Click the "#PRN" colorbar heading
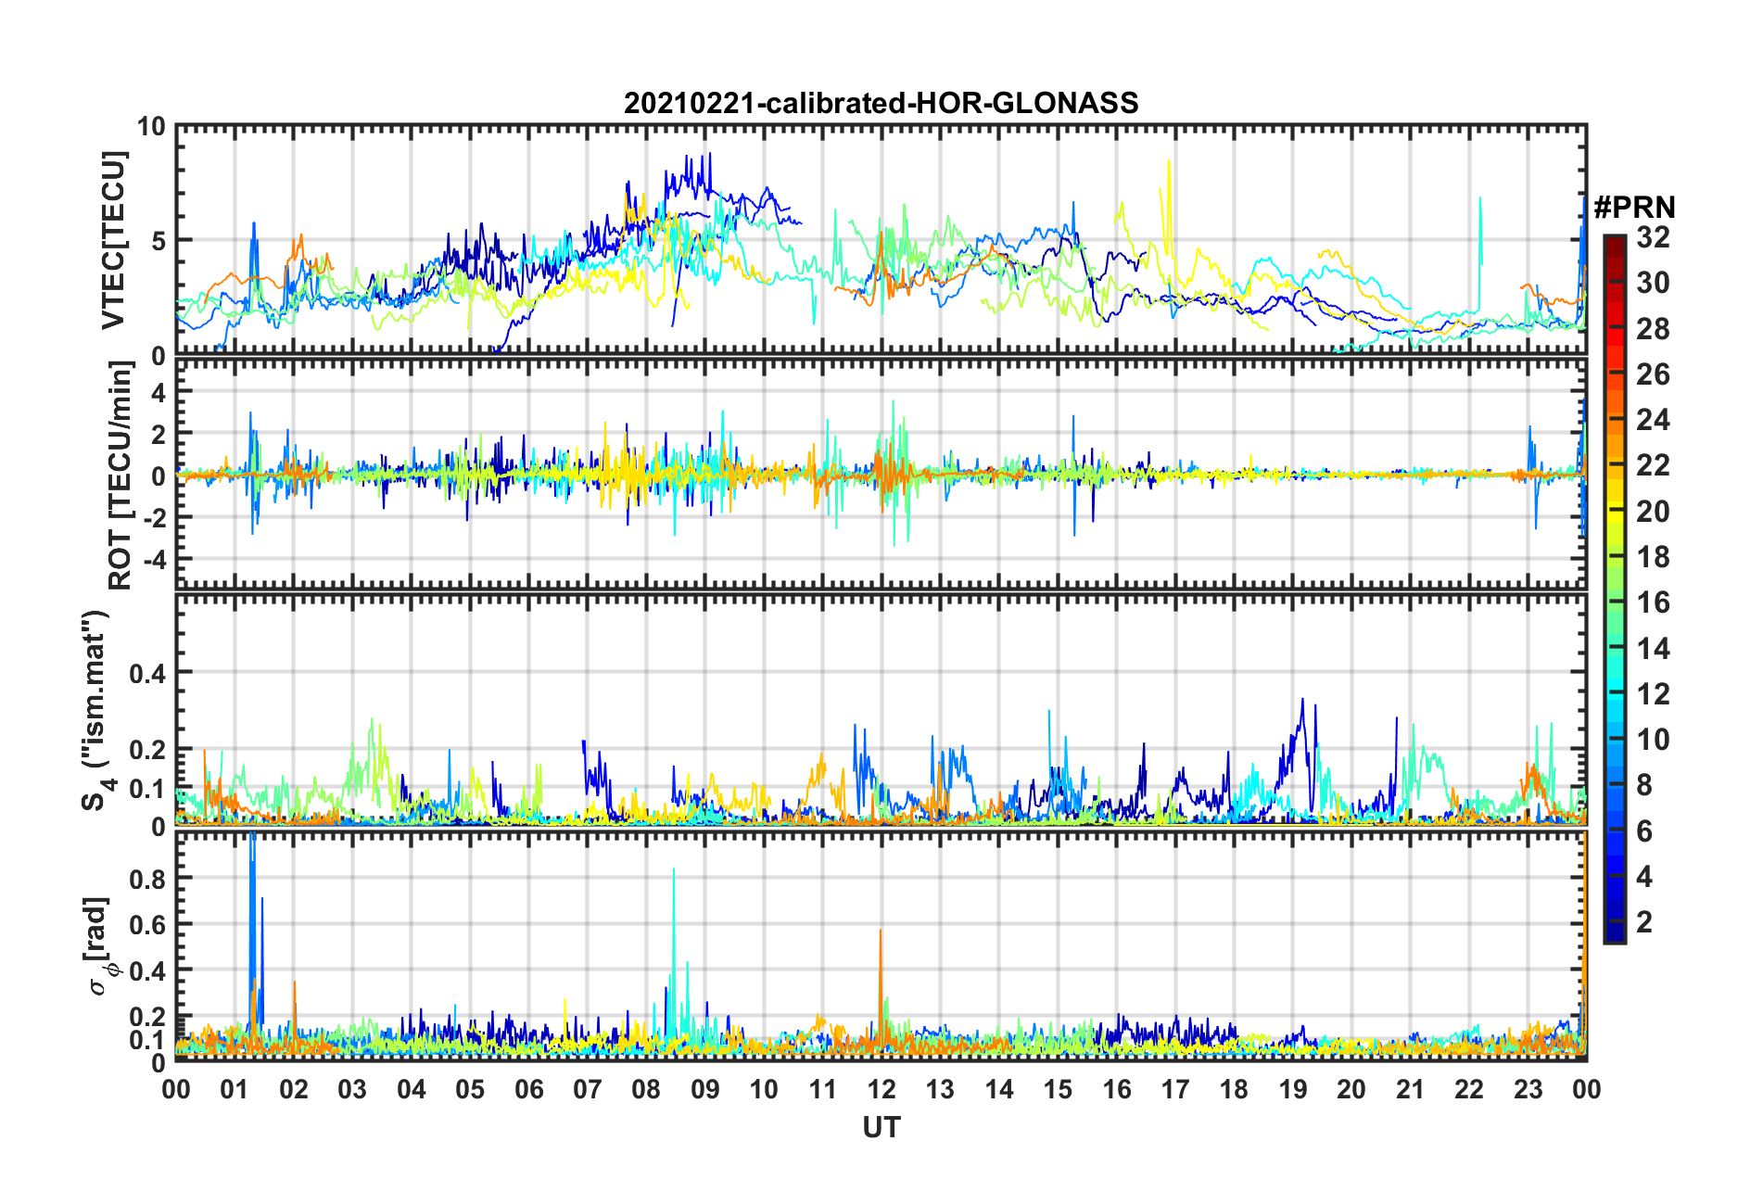This screenshot has height=1179, width=1763. coord(1634,207)
